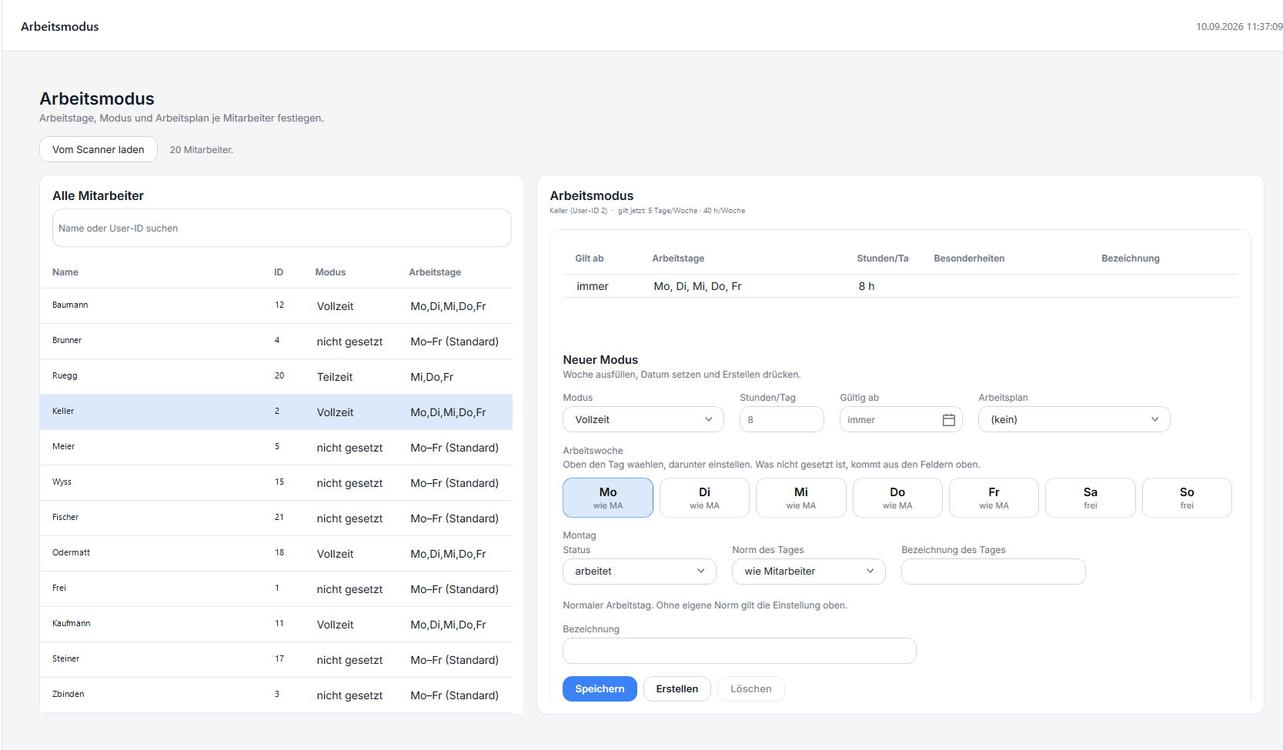Click the Stunden/Tag field with 8

click(x=782, y=419)
